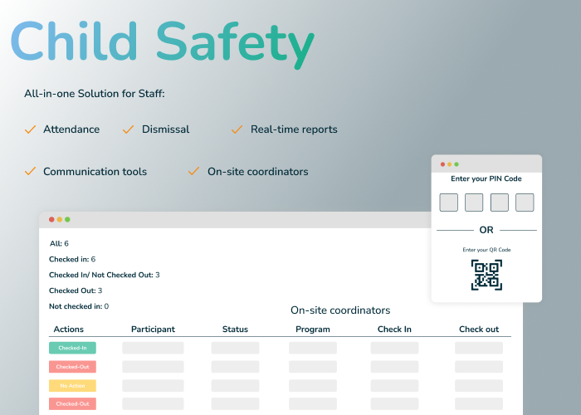Click the yellow No Action button
The height and width of the screenshot is (415, 581).
click(x=73, y=386)
